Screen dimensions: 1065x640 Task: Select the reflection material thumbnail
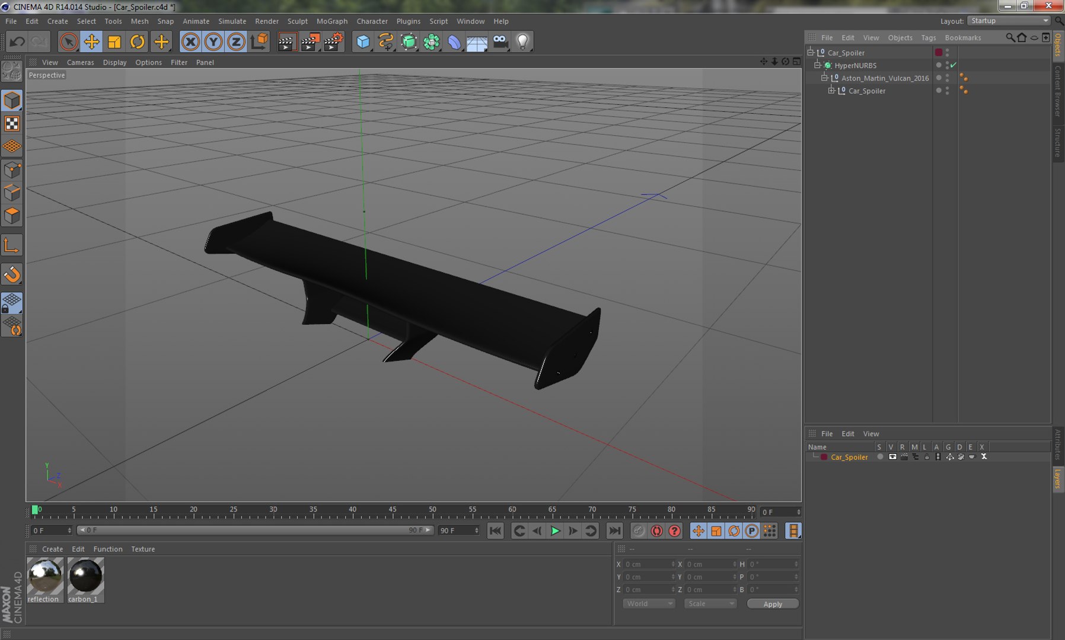pos(44,580)
